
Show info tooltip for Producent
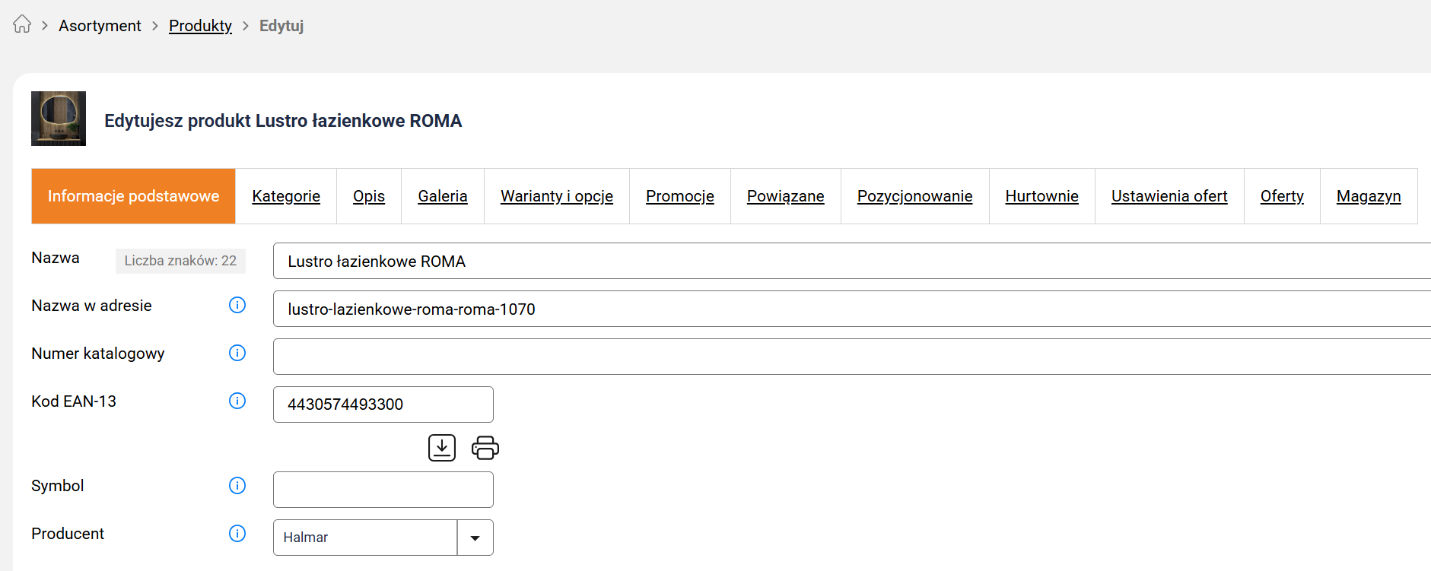(x=237, y=533)
